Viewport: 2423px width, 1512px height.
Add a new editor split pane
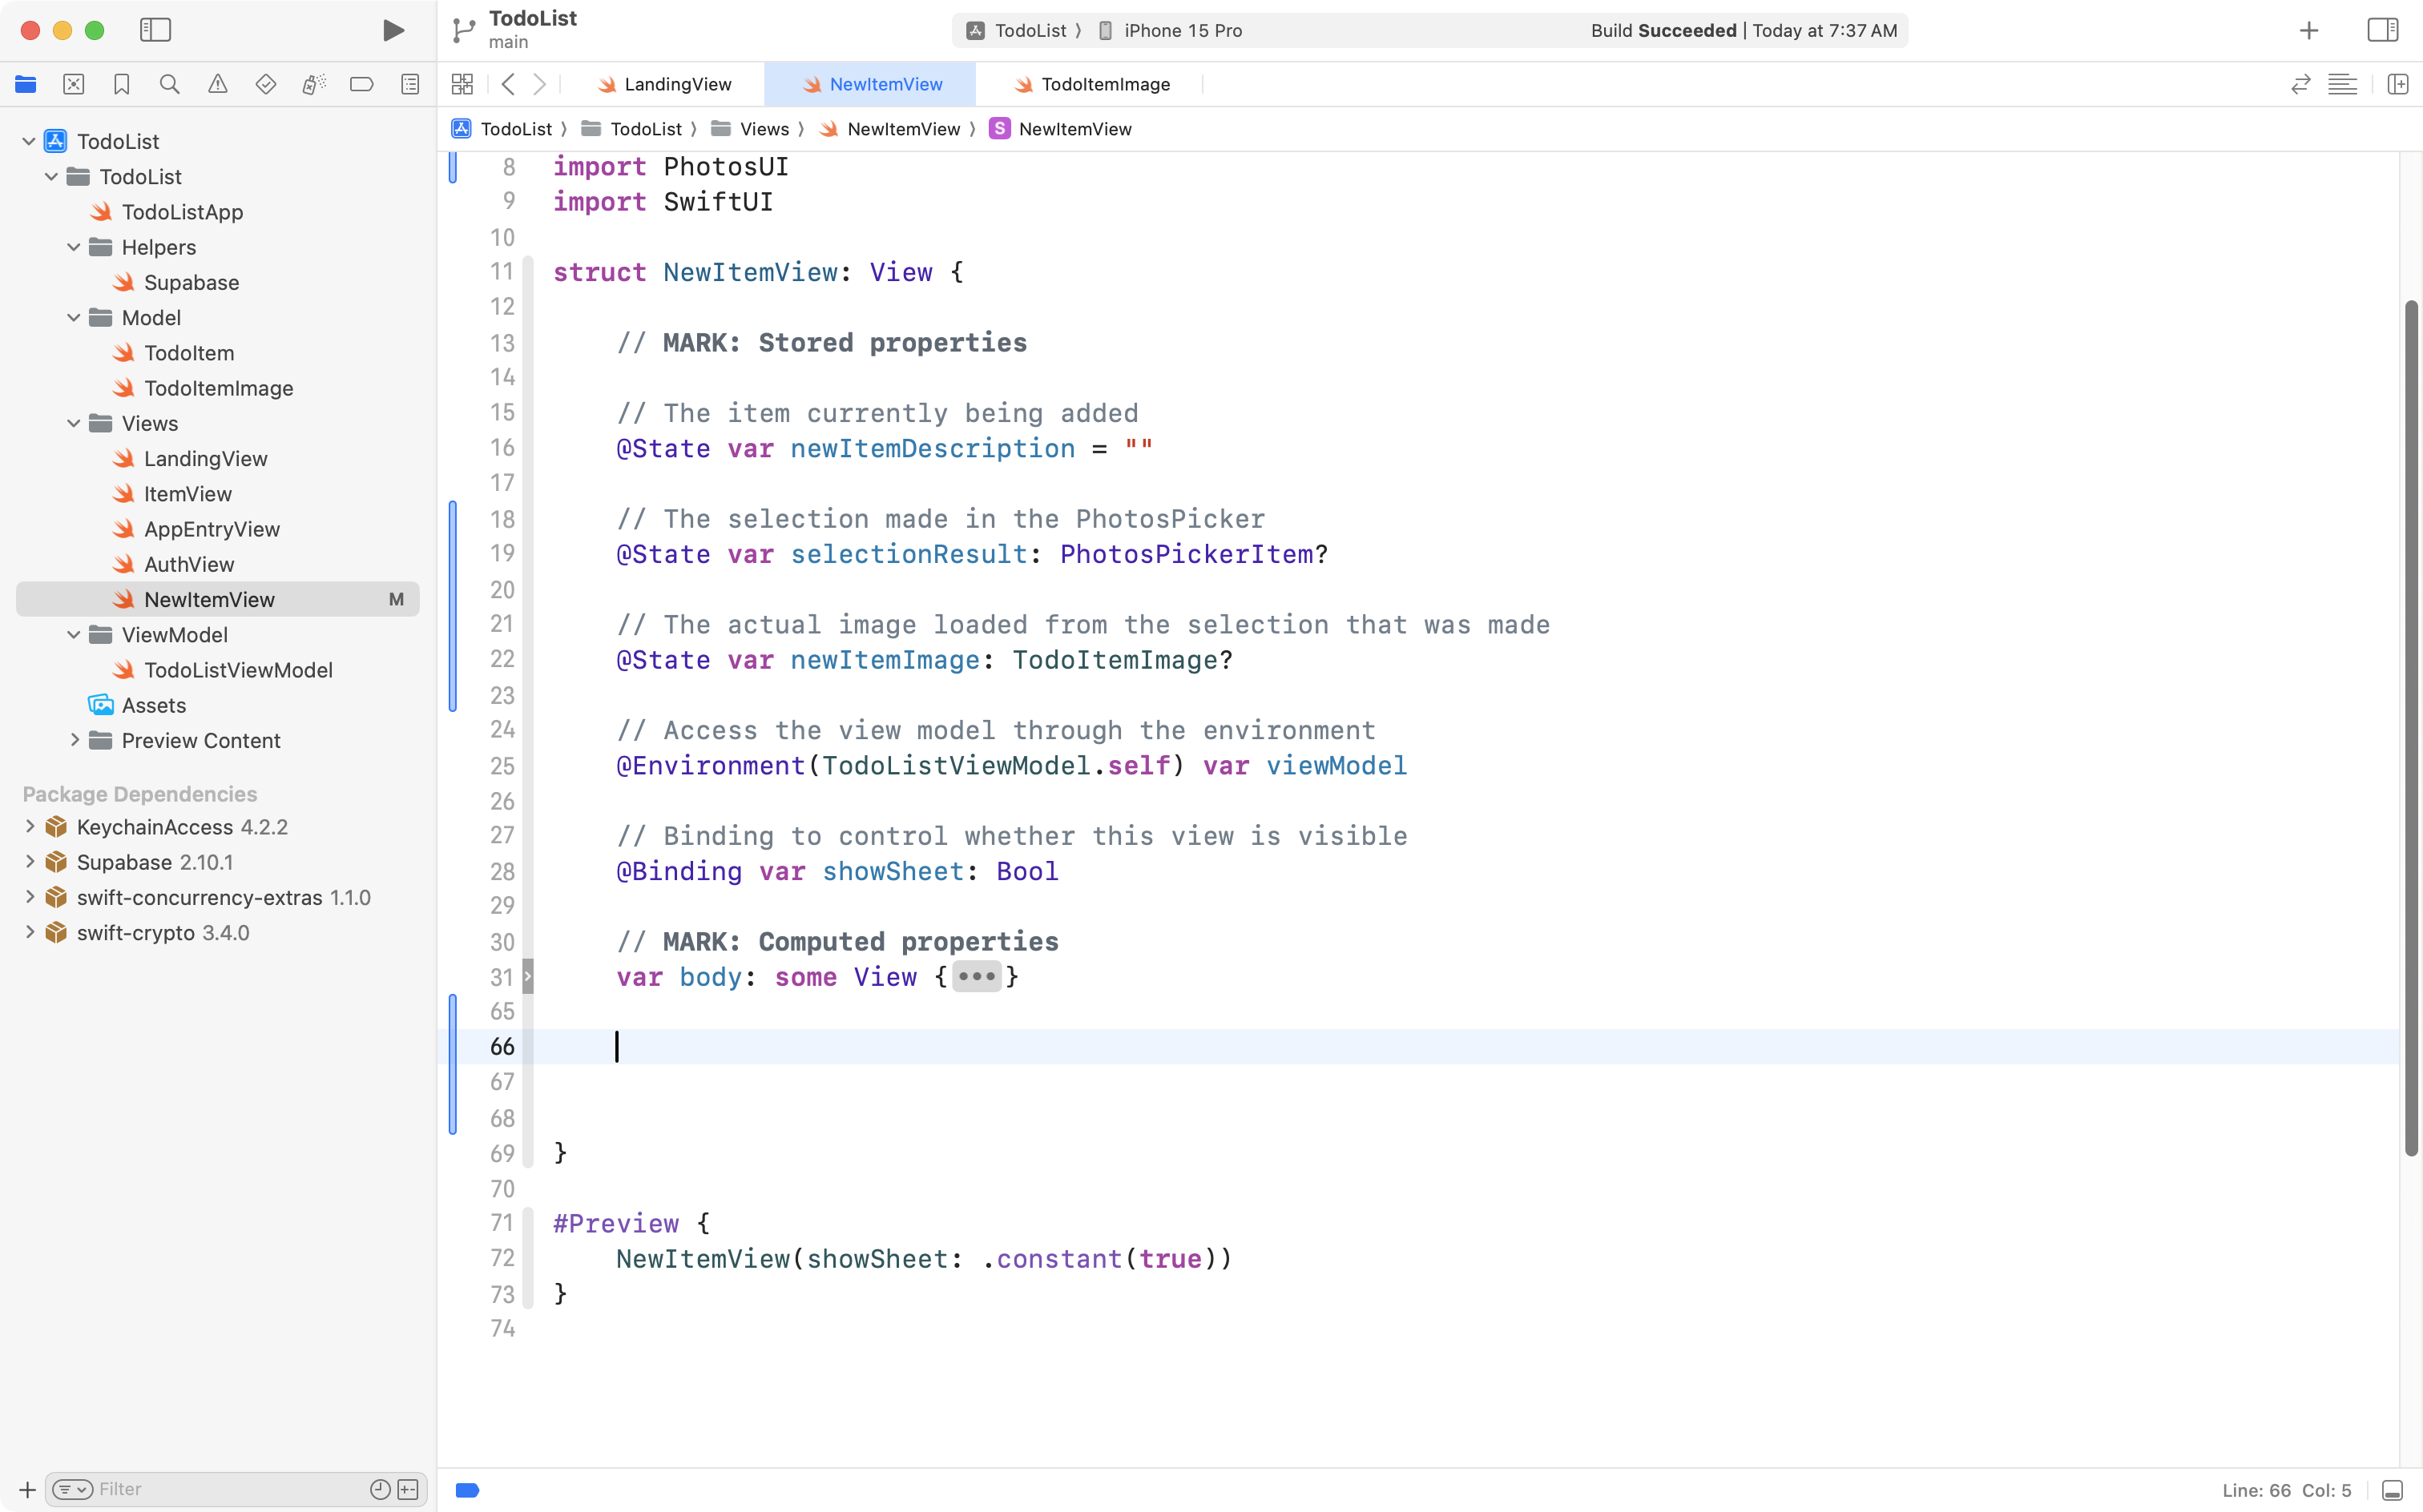tap(2399, 84)
